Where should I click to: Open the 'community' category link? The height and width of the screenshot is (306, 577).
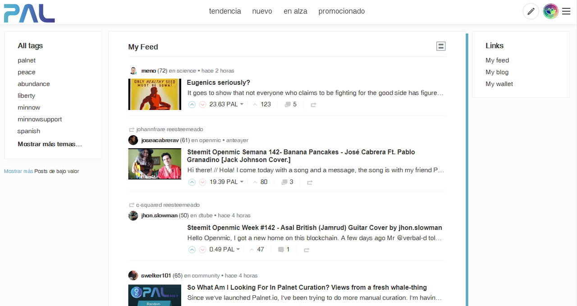click(206, 275)
